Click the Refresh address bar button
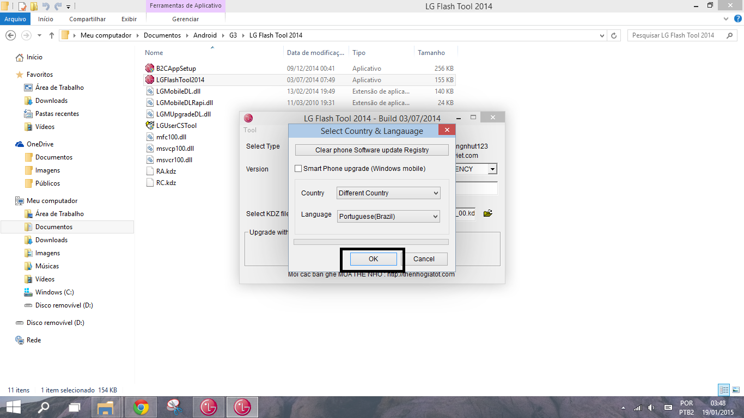This screenshot has width=744, height=418. pos(614,35)
